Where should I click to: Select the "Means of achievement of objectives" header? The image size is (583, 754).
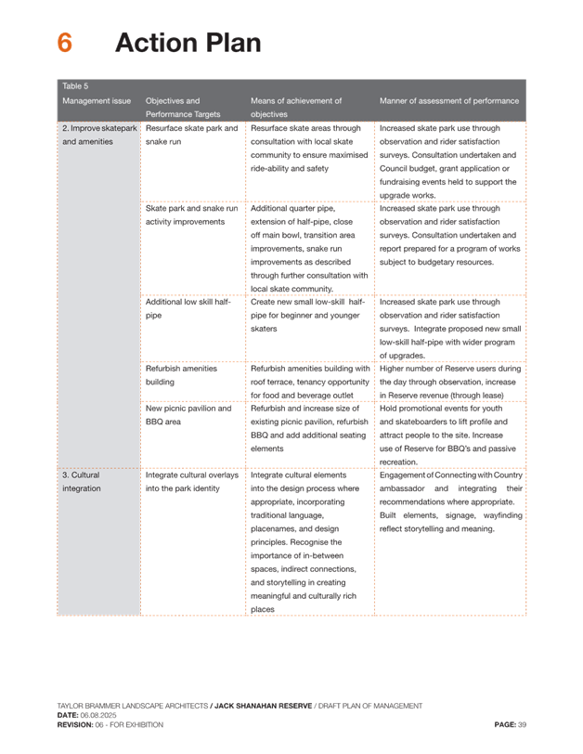tap(296, 107)
